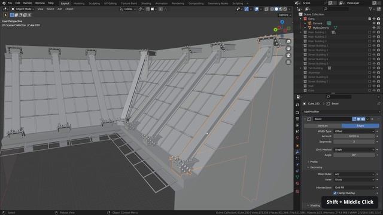Enable Street Building 1 collection checkbox
Image resolution: width=383 pixels, height=215 pixels.
pos(370,45)
